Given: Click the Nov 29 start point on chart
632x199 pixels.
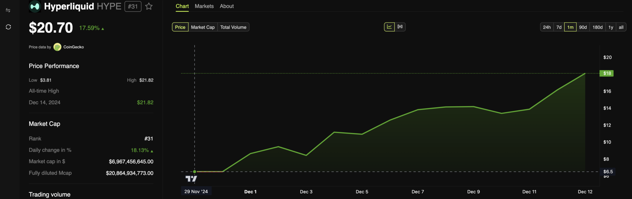Looking at the screenshot, I should point(194,172).
